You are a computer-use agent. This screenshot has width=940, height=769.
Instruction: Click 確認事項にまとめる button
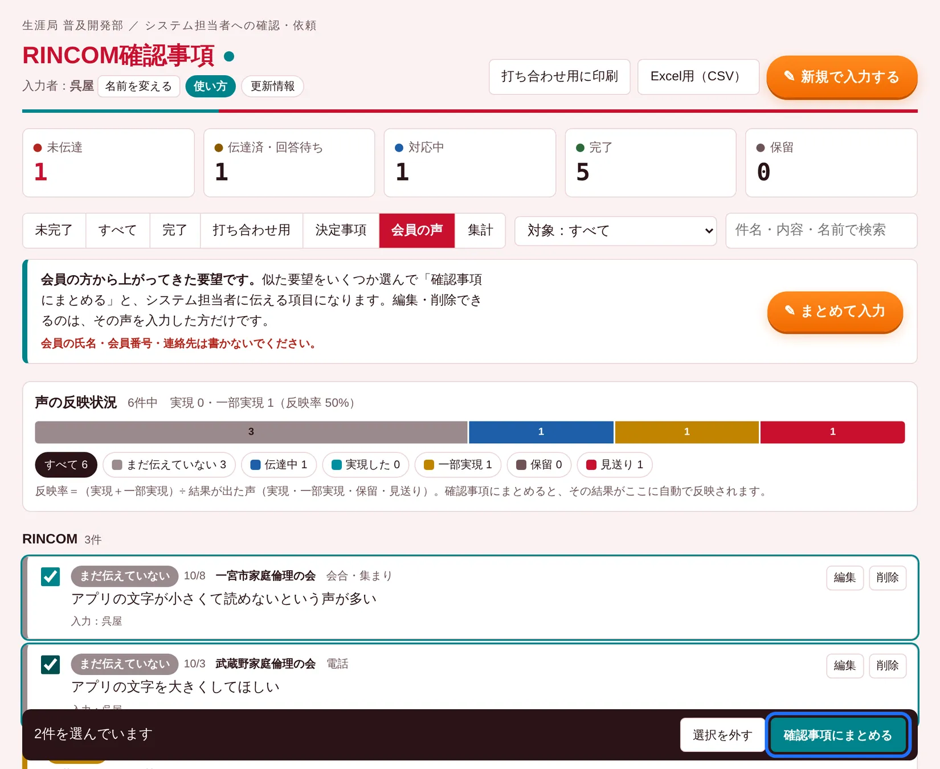pos(837,735)
